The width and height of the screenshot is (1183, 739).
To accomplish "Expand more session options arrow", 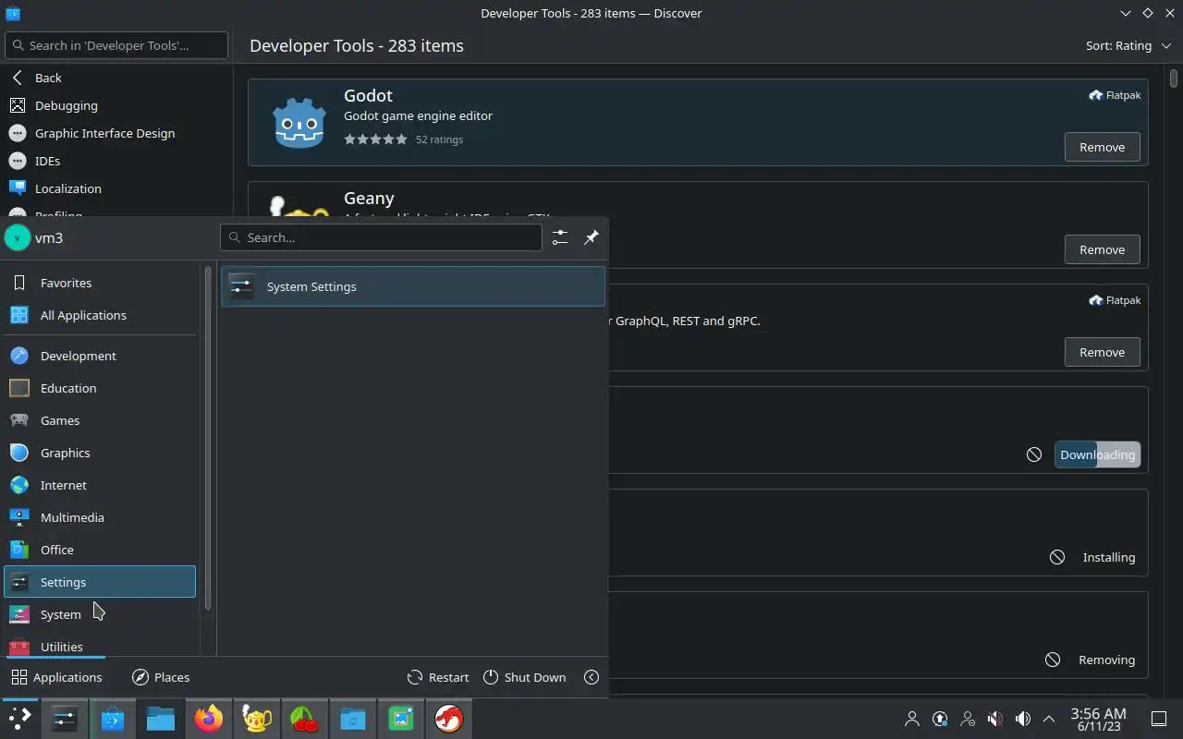I will coord(591,677).
